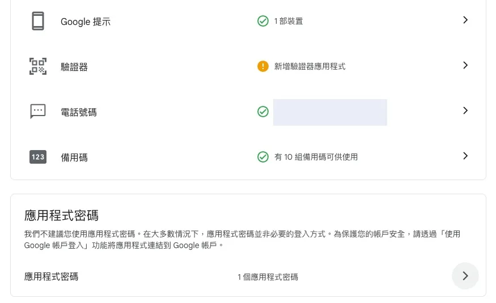The image size is (496, 303).
Task: Click the 1 個應用程式密碼 text
Action: coord(268,277)
